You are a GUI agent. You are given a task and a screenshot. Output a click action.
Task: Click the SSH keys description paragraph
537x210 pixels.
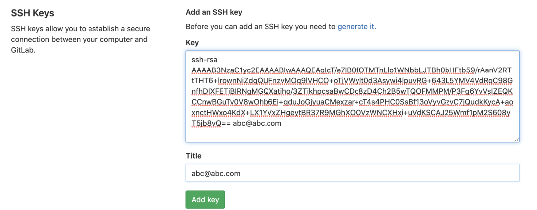point(80,39)
